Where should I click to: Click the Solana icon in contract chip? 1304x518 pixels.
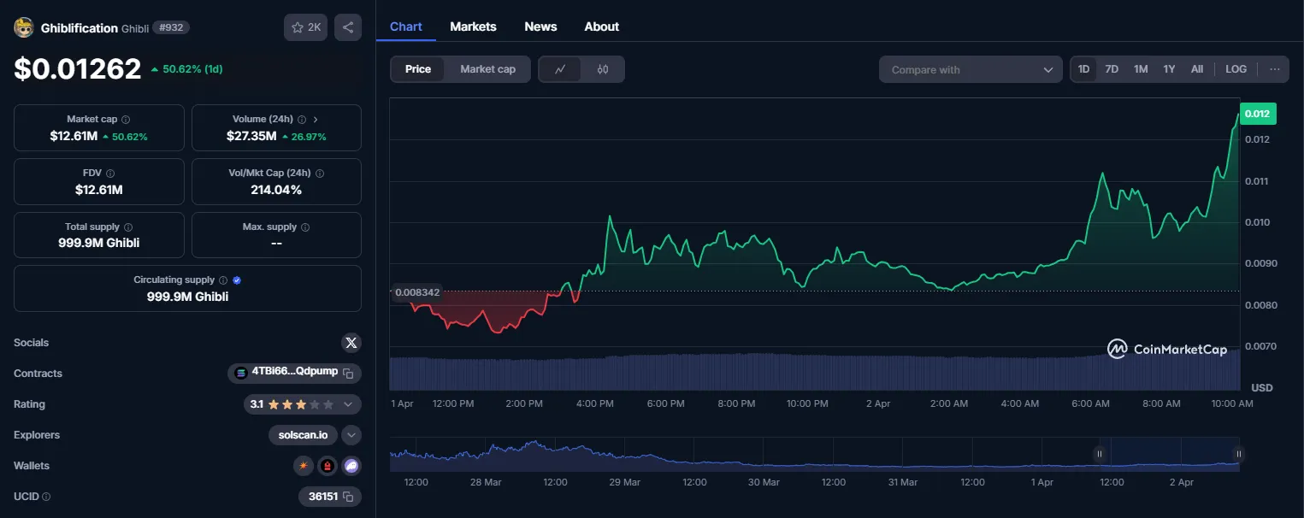coord(240,374)
